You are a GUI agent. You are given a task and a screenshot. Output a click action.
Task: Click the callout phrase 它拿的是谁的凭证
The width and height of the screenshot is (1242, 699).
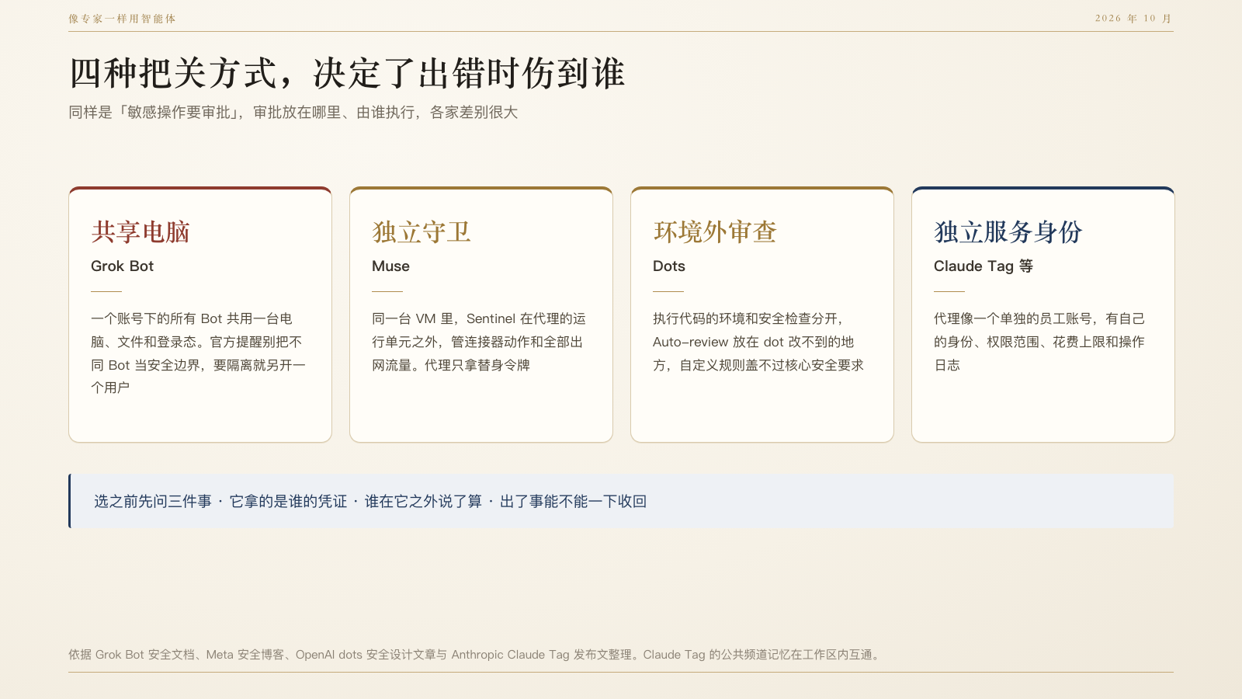[288, 502]
